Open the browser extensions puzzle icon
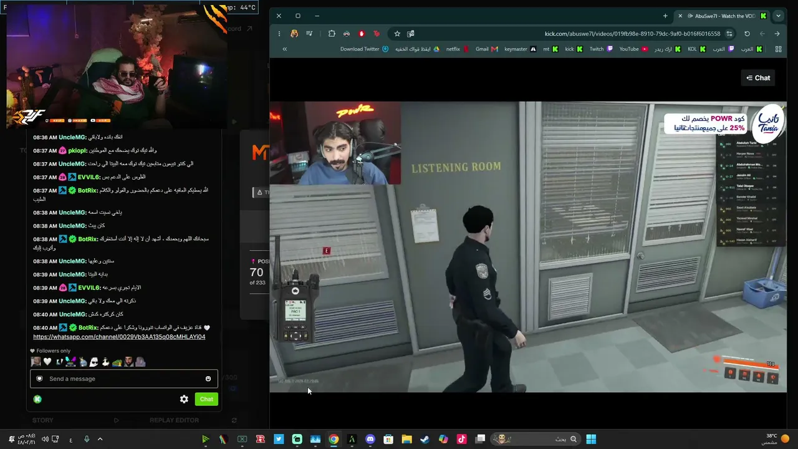This screenshot has height=449, width=798. coord(332,34)
